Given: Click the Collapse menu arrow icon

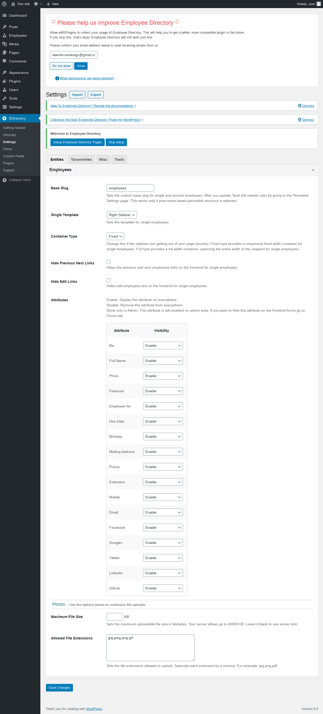Looking at the screenshot, I should 5,180.
